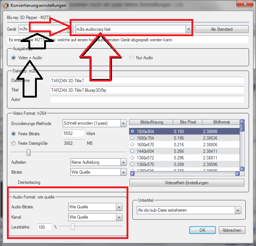Click the Lautstärke volume slider handle
Viewport: 256px width, 246px height.
[73, 227]
